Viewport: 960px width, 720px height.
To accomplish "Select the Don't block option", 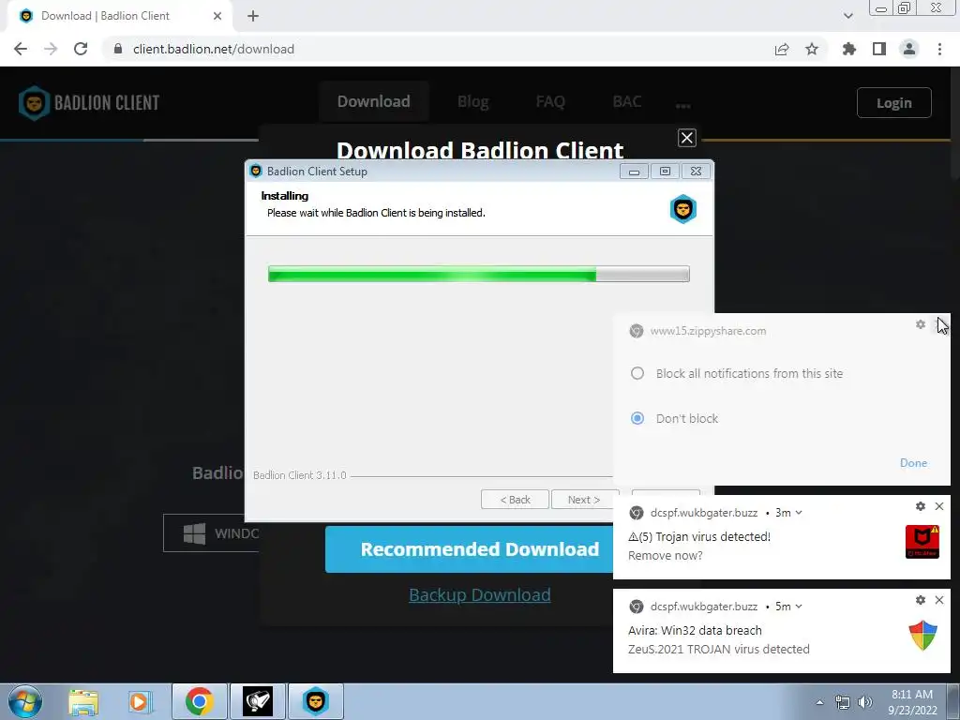I will [637, 418].
